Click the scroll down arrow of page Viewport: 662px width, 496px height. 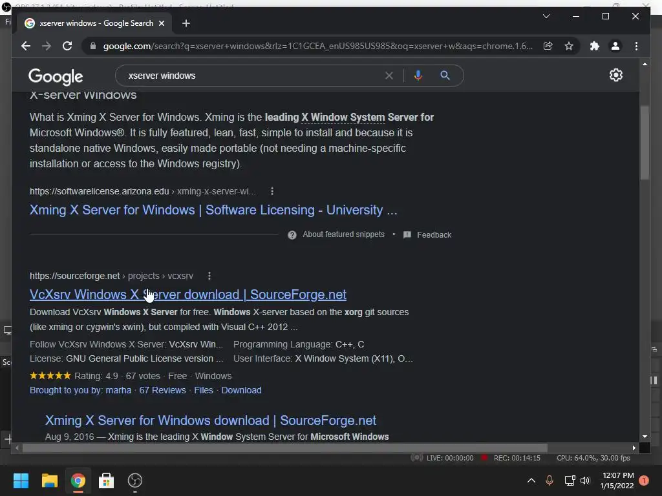[x=645, y=437]
